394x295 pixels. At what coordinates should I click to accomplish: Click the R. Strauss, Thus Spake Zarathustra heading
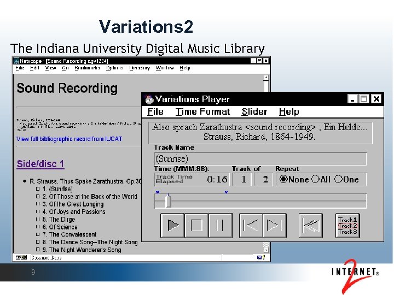click(x=85, y=181)
